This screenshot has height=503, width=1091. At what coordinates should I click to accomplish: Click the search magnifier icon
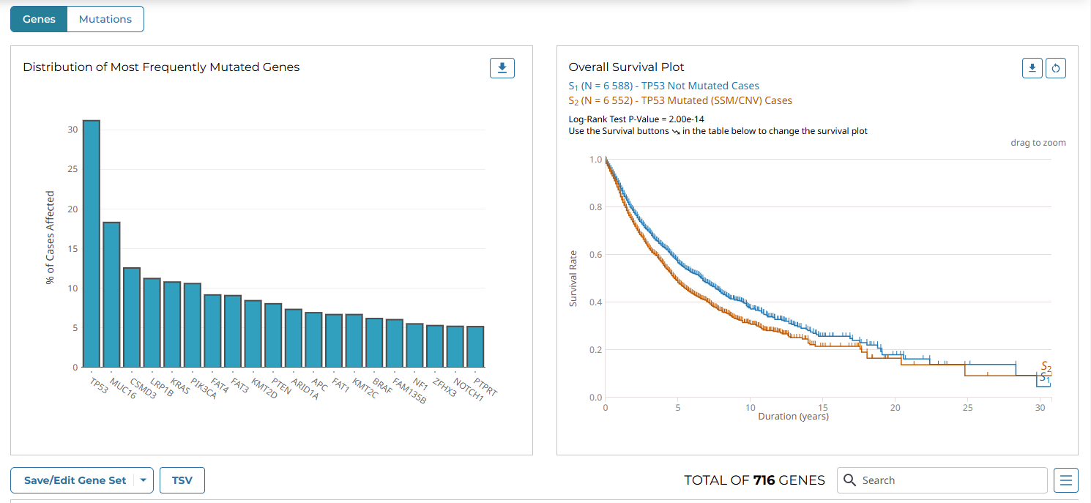[x=850, y=480]
